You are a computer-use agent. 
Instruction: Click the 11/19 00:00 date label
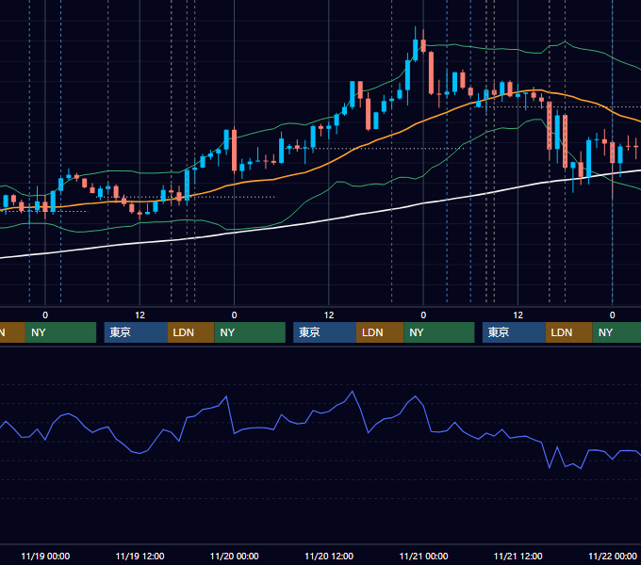pyautogui.click(x=45, y=556)
